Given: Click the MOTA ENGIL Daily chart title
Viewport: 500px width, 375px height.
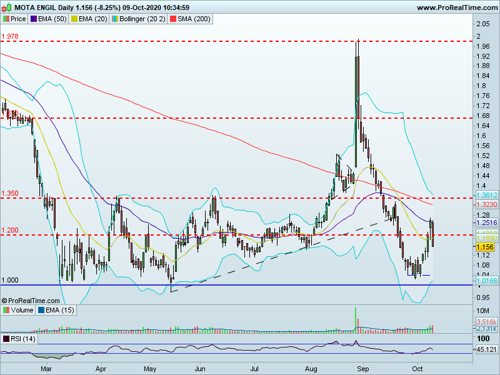Looking at the screenshot, I should pos(102,7).
